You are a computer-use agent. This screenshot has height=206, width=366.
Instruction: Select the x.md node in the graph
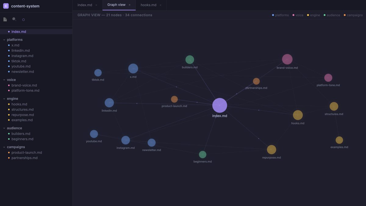133,68
